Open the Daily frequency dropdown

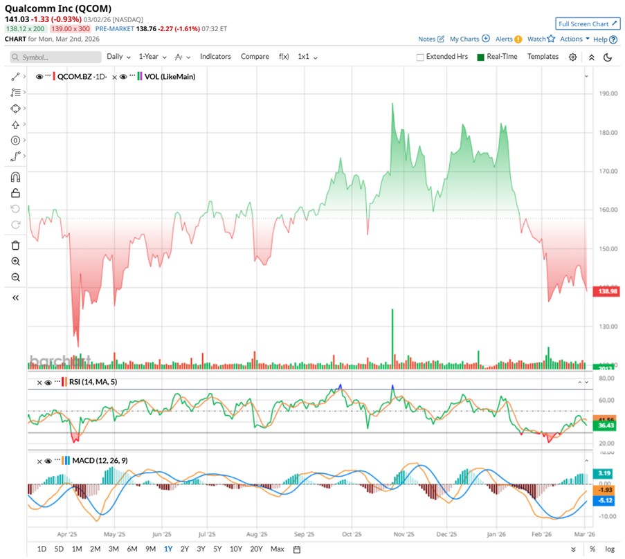pyautogui.click(x=118, y=57)
